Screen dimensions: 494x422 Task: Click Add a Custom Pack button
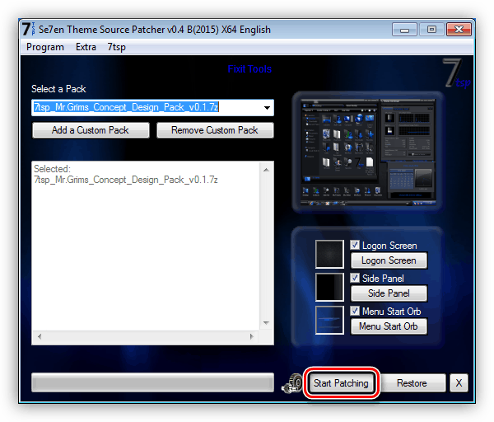[91, 130]
